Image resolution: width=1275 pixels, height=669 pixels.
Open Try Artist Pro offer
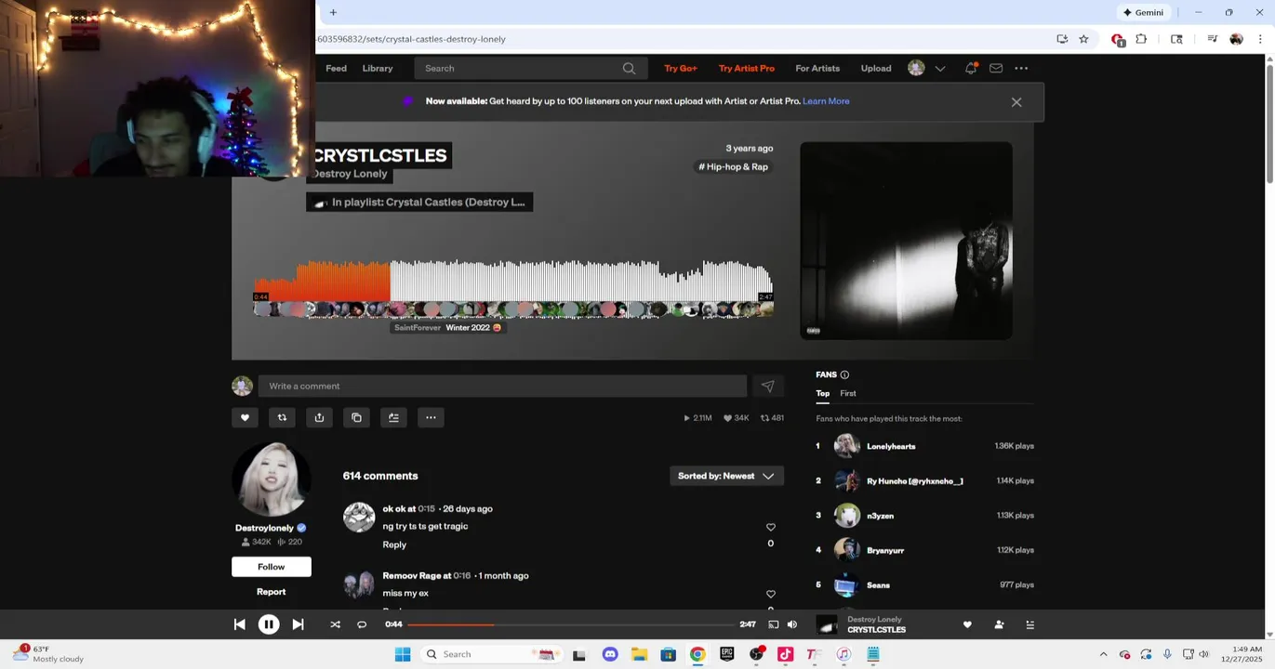pyautogui.click(x=747, y=69)
